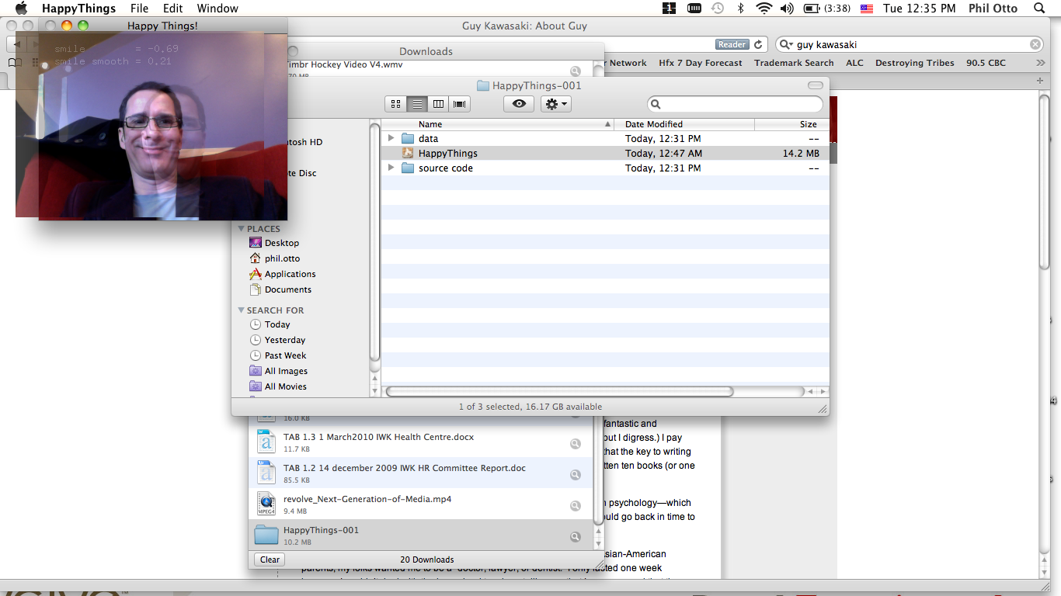
Task: Reload the Safari page
Action: click(x=759, y=45)
